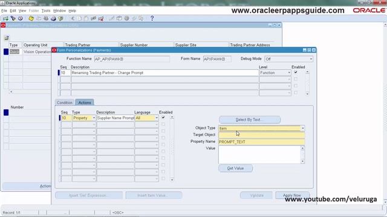Open the Show Navigator toolbar icon
The image size is (387, 217).
(x=21, y=19)
